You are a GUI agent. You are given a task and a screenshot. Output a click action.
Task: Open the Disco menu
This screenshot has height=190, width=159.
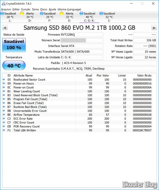(x=44, y=9)
